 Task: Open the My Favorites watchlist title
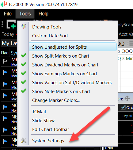click(x=9, y=43)
